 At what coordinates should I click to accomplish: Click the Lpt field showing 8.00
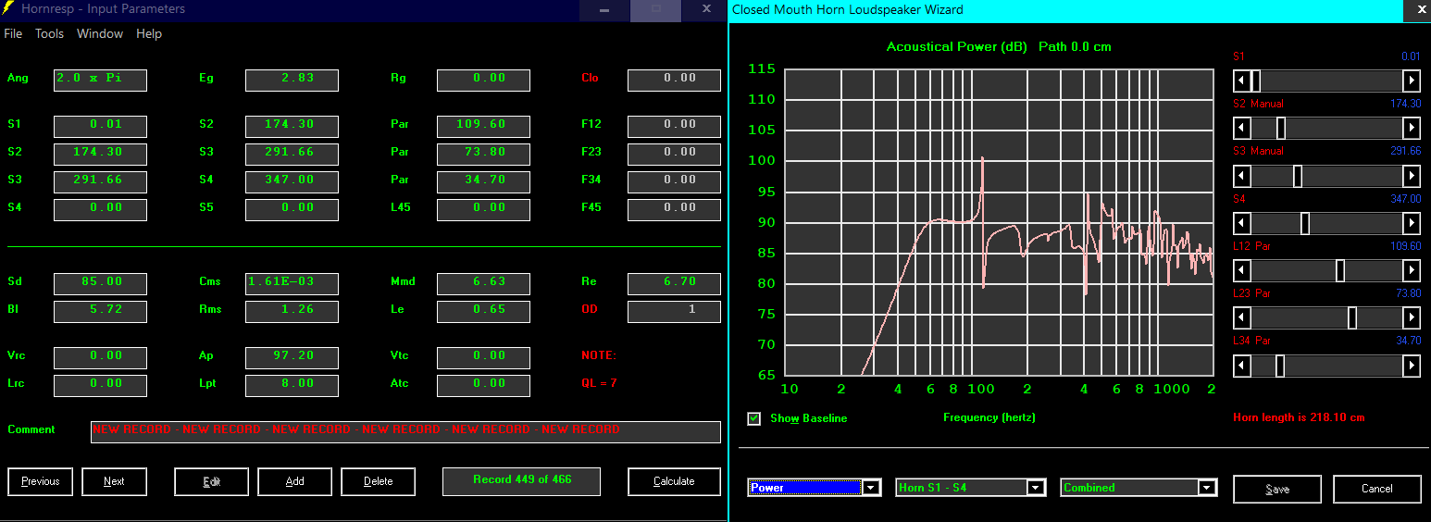292,385
